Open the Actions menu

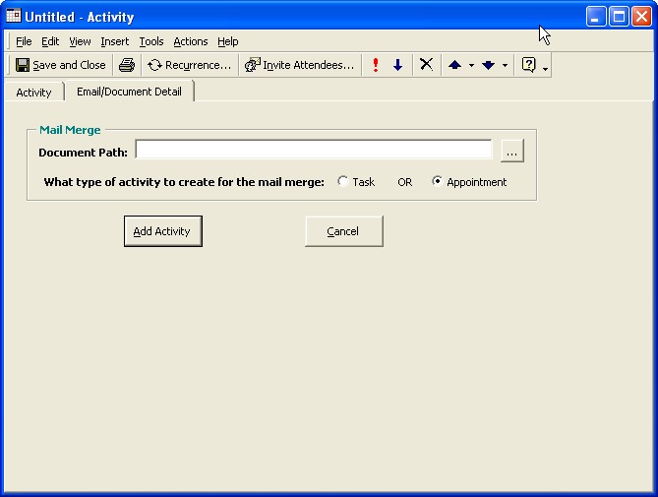tap(191, 41)
